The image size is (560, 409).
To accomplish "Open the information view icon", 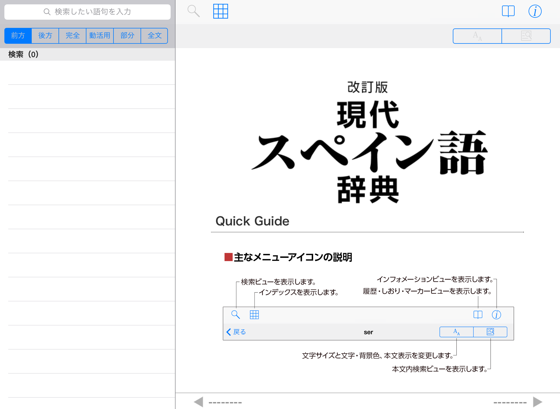I will 535,11.
